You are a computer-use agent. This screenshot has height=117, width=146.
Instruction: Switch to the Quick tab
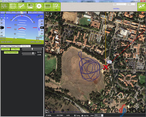(3, 46)
